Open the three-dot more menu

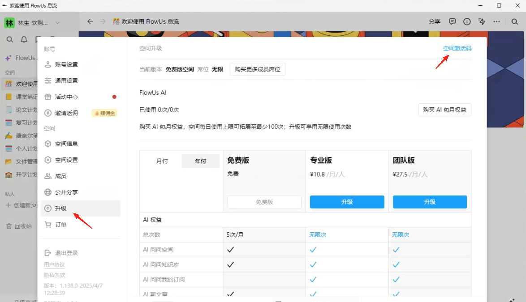point(496,21)
